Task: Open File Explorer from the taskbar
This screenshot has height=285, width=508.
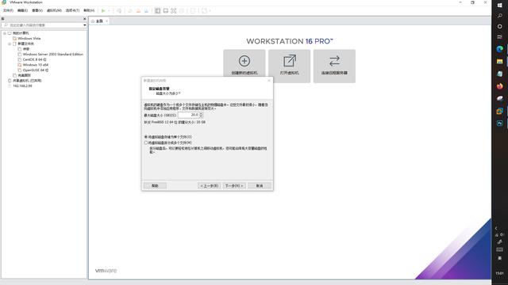Action: [499, 62]
